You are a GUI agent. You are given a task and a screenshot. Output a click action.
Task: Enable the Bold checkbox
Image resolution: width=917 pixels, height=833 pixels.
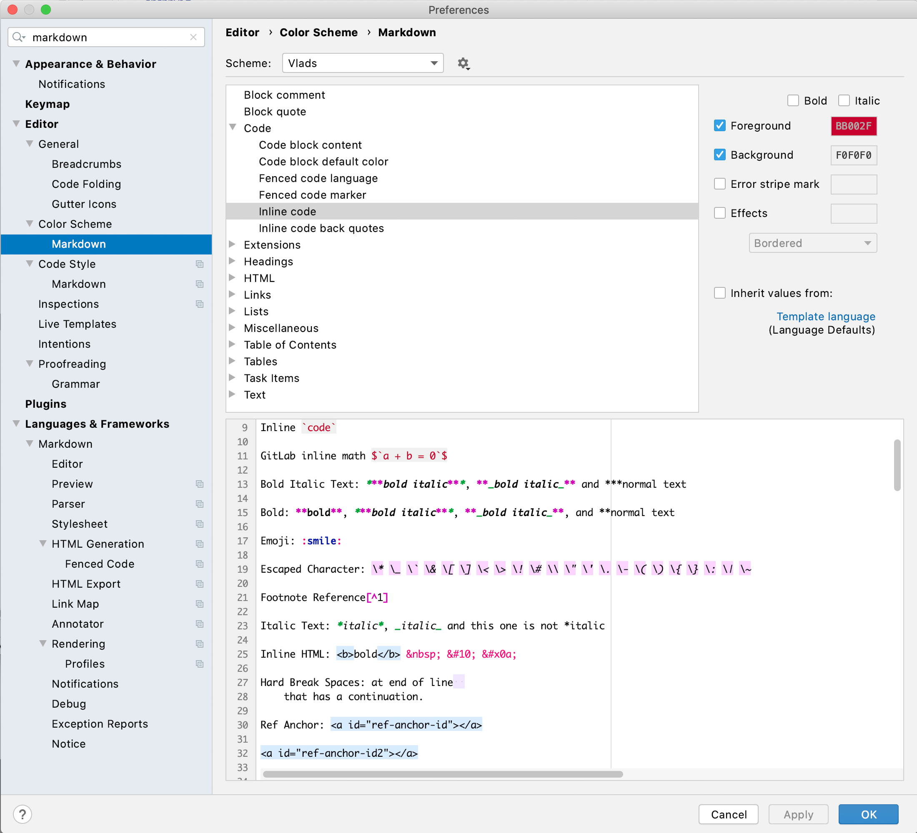click(x=793, y=100)
